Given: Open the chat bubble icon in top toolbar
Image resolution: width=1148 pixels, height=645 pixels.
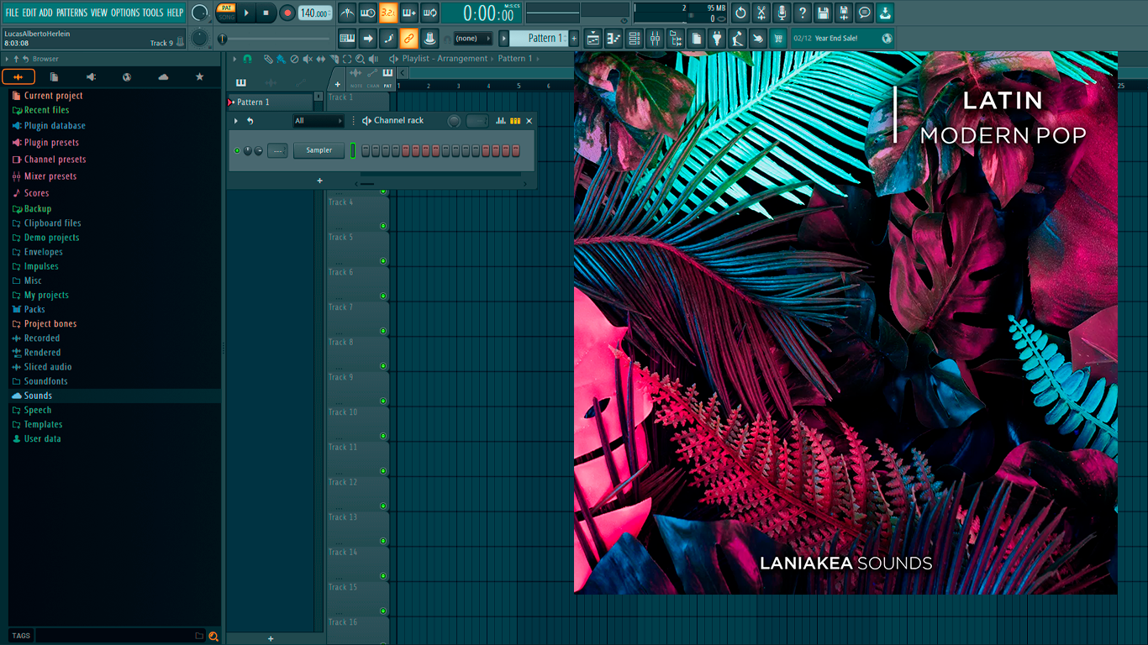Looking at the screenshot, I should click(x=864, y=13).
